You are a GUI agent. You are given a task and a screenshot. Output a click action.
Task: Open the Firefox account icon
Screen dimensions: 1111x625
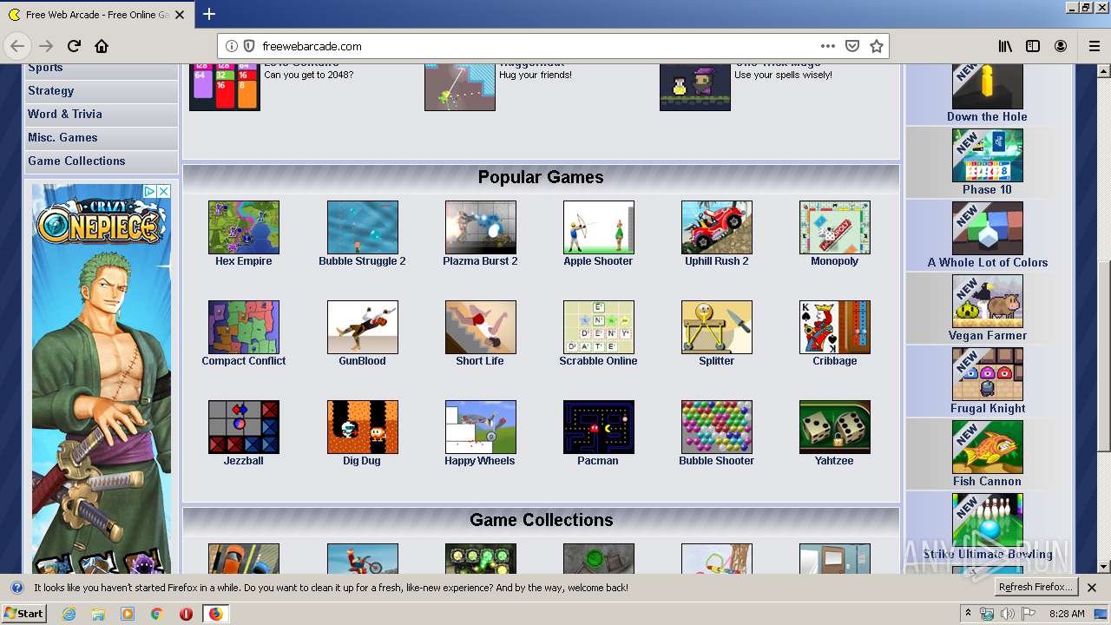point(1061,46)
